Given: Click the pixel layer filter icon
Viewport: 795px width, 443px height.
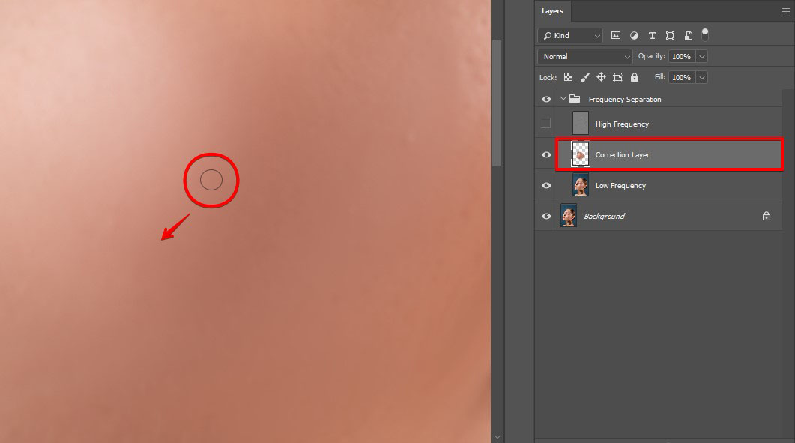Looking at the screenshot, I should click(x=616, y=35).
